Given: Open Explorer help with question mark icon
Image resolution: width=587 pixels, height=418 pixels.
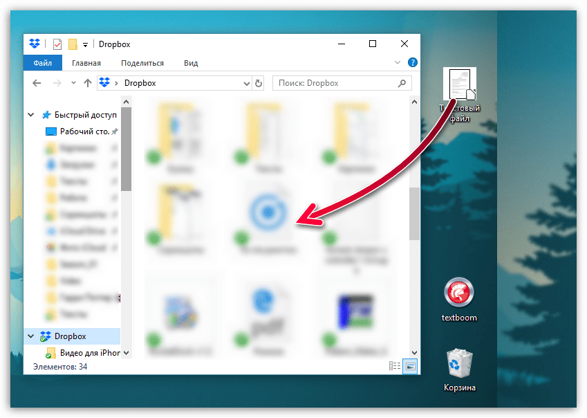Looking at the screenshot, I should (x=413, y=62).
